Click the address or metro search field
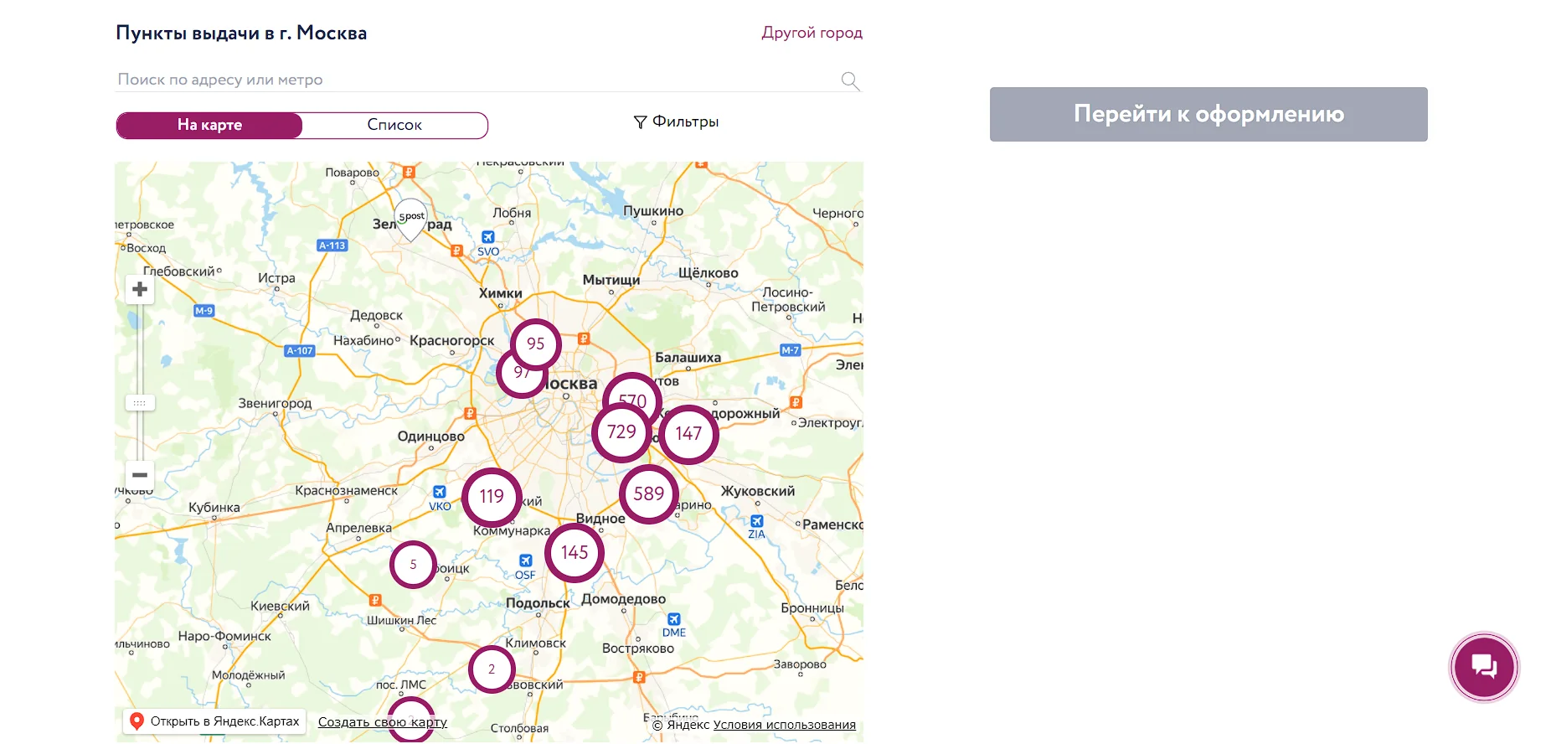This screenshot has width=1546, height=744. click(x=477, y=80)
